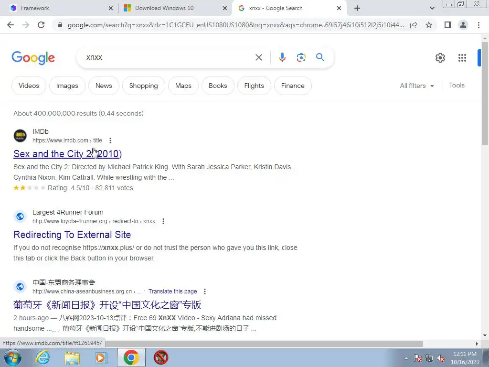Image resolution: width=489 pixels, height=367 pixels.
Task: Click Translate this page link
Action: (172, 291)
